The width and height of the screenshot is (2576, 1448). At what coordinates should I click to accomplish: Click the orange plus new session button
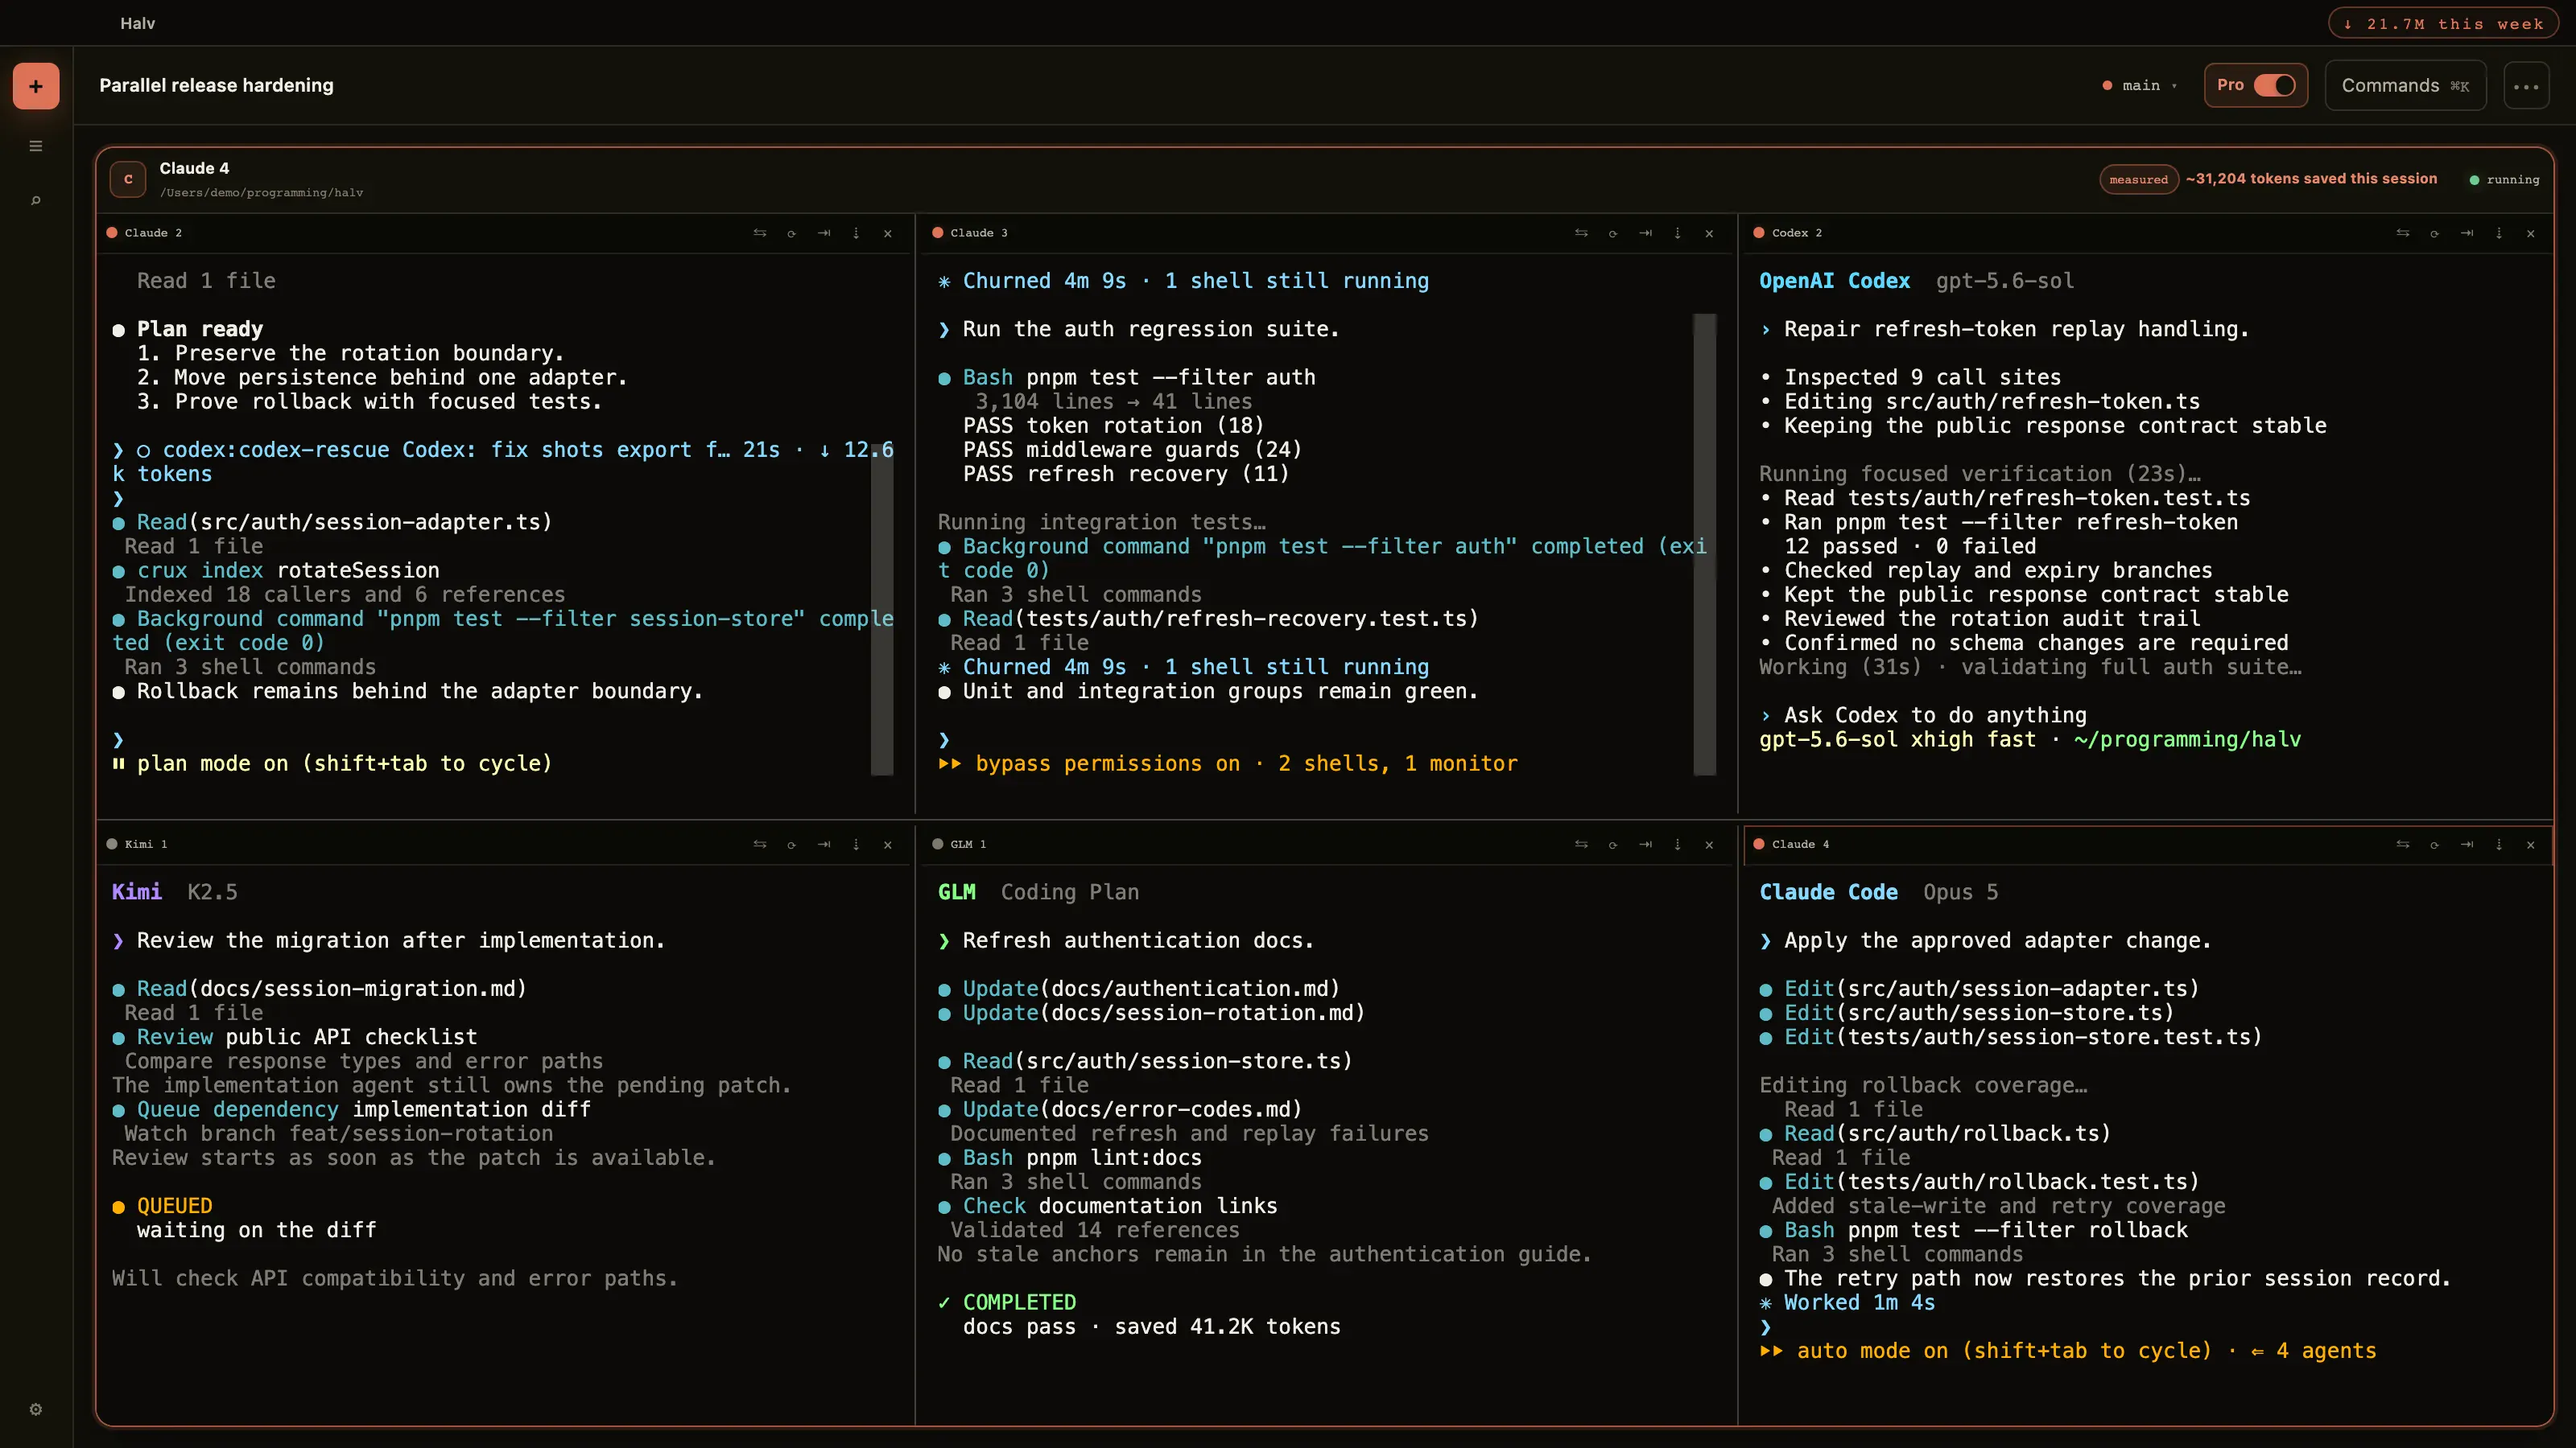[x=36, y=86]
